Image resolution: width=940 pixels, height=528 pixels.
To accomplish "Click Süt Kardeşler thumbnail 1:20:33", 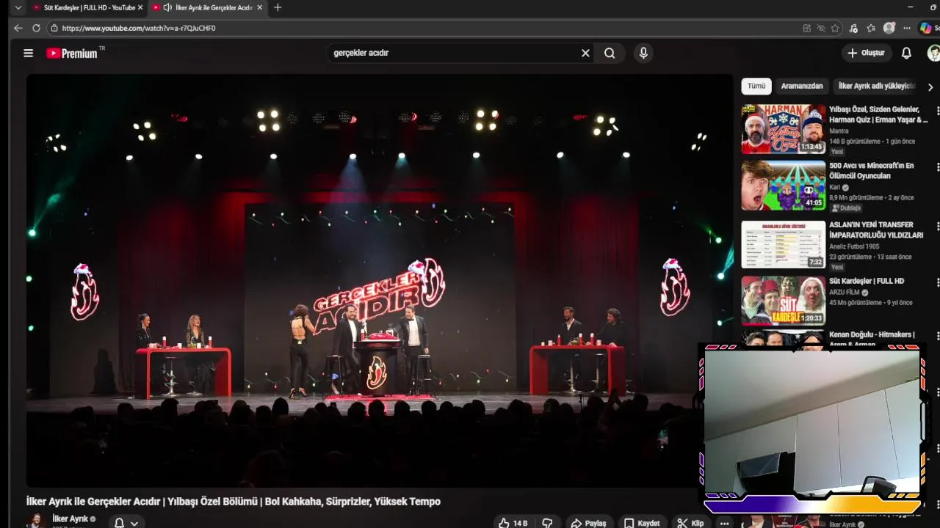I will point(784,301).
